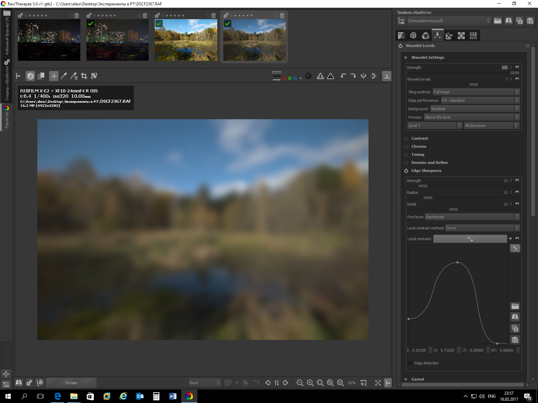
Task: Save current processing profile
Action: coord(509,21)
